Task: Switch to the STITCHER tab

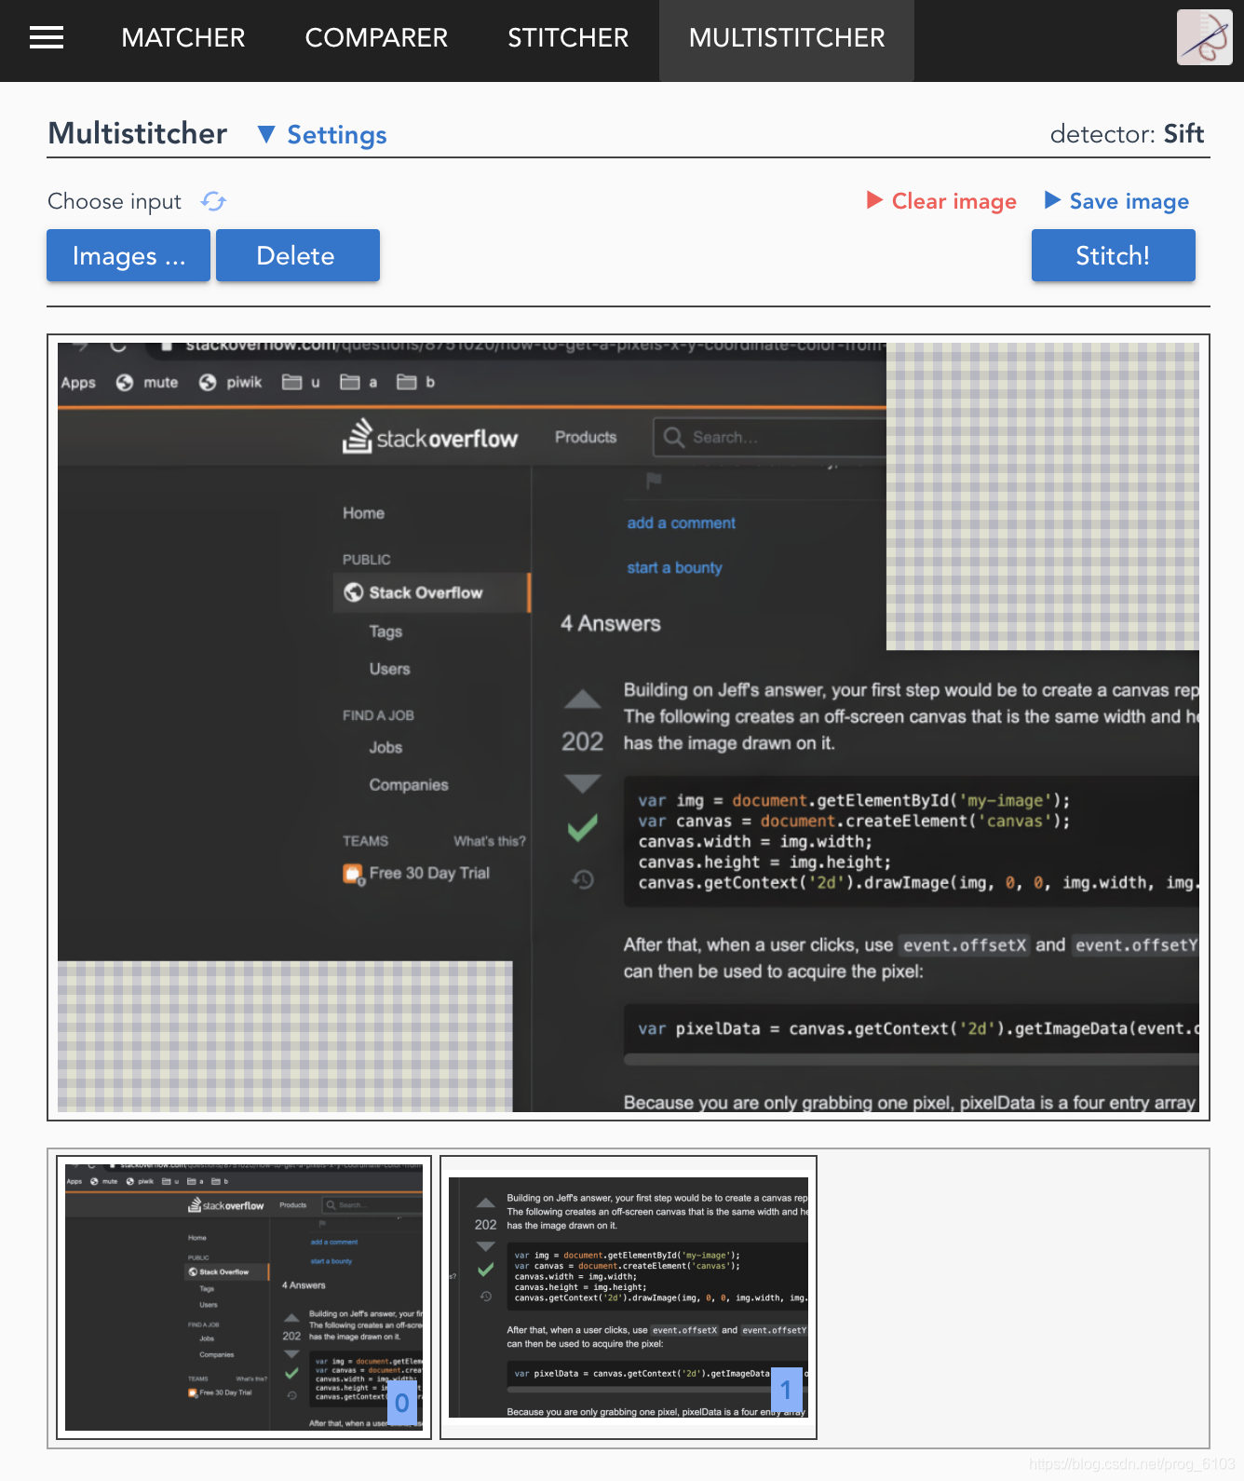Action: click(568, 38)
